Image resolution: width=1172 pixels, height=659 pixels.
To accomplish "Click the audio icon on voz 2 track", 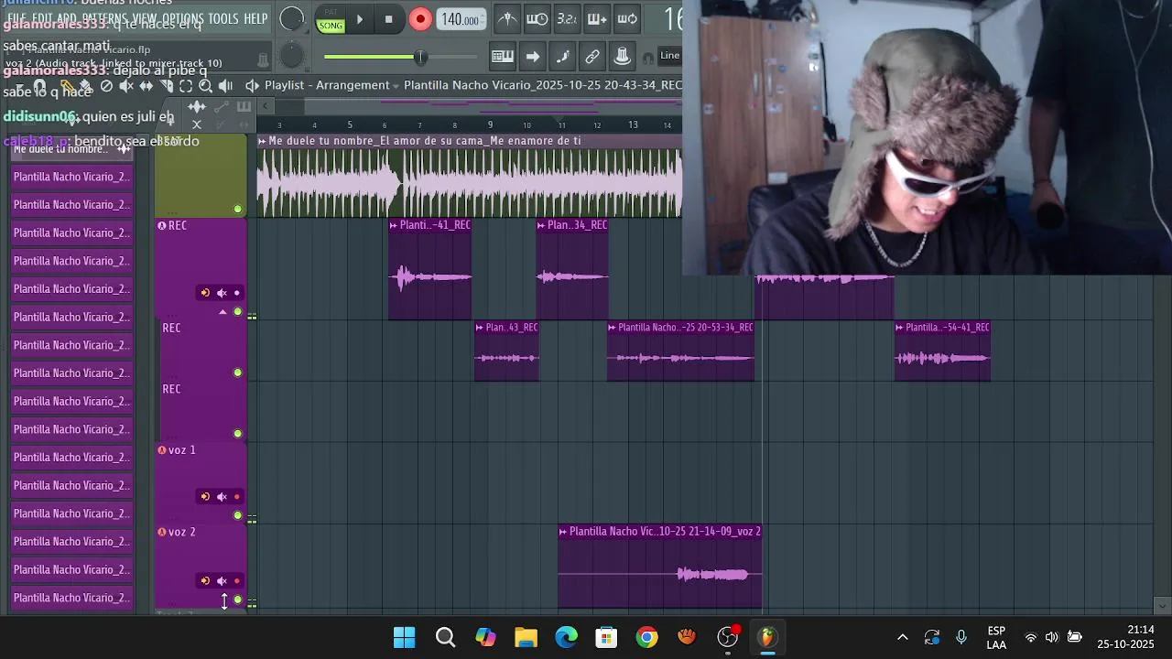I will click(x=162, y=532).
